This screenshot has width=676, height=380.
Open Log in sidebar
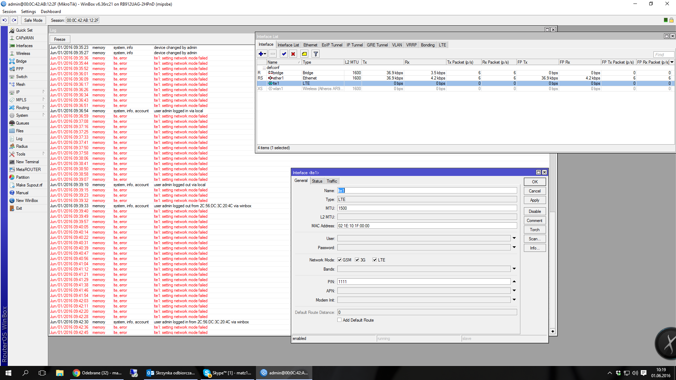coord(19,139)
